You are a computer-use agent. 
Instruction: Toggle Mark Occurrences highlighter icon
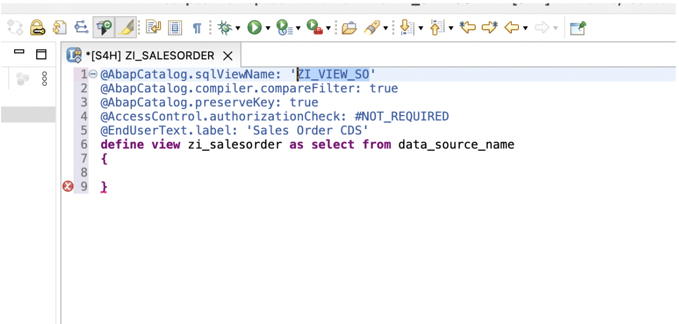pos(125,28)
